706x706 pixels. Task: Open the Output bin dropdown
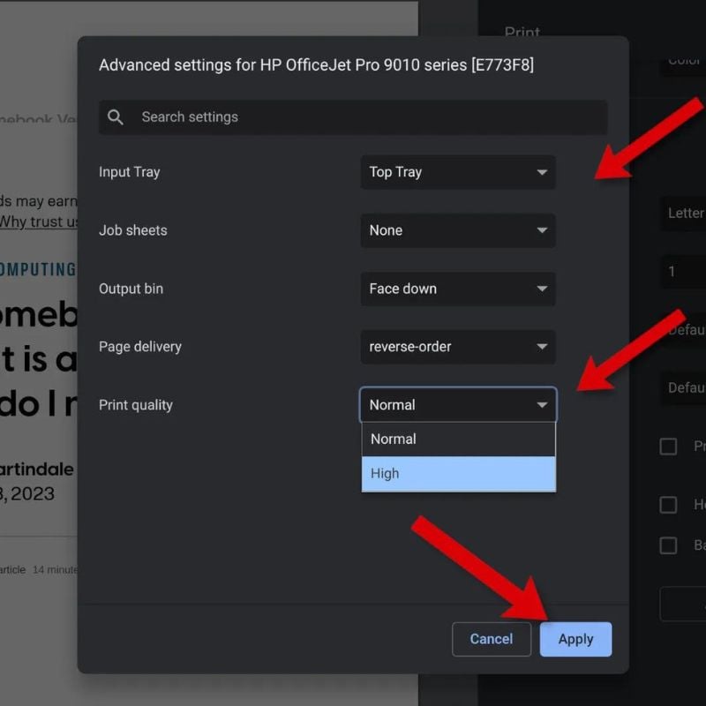pos(458,289)
